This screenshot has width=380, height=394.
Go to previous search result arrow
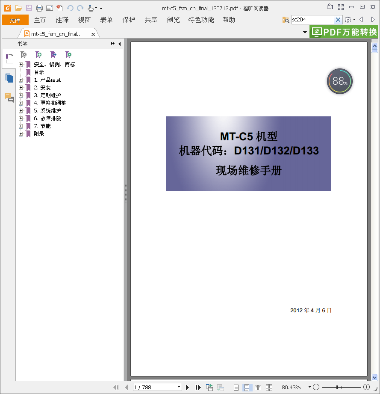tap(362, 20)
